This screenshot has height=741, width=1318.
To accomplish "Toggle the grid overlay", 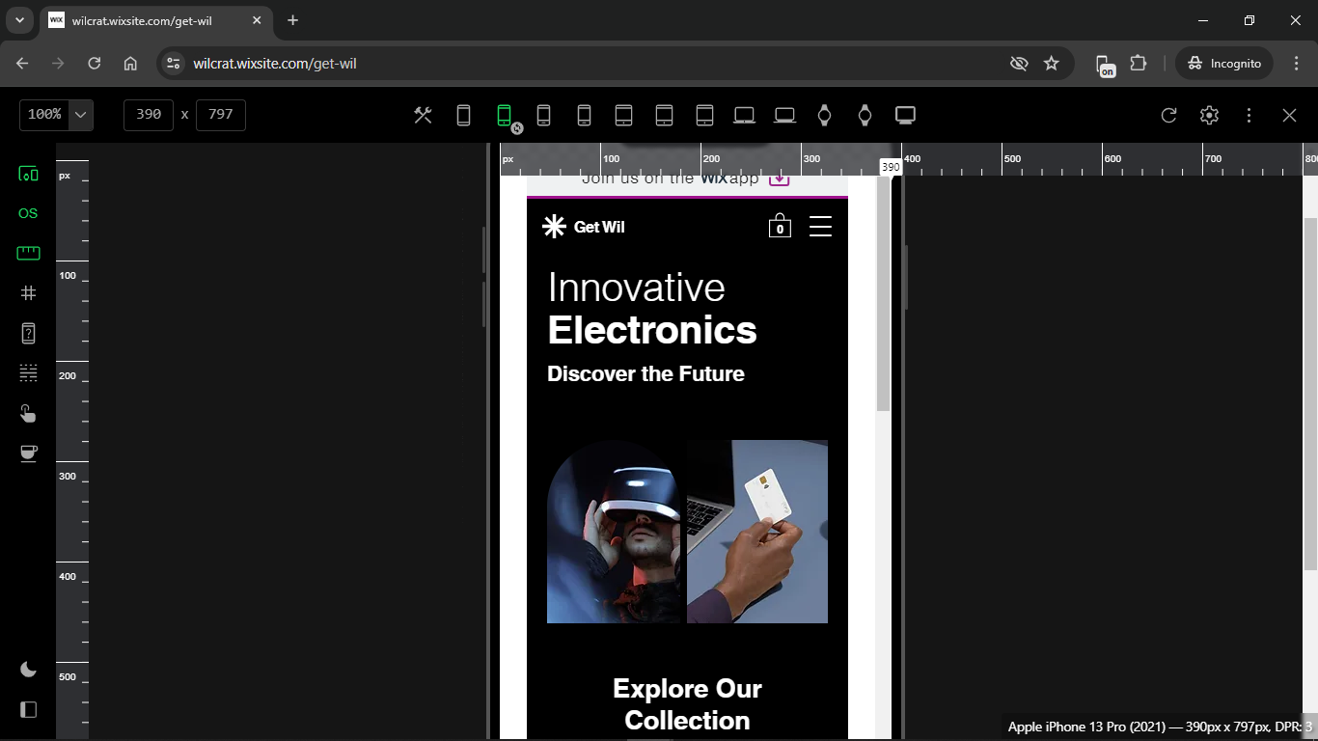I will tap(29, 293).
